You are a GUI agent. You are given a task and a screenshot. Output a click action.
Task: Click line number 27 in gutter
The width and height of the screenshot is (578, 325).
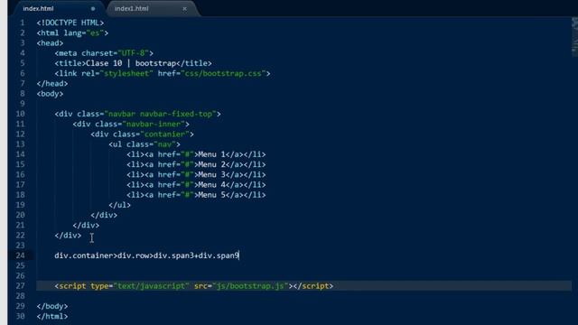click(20, 286)
